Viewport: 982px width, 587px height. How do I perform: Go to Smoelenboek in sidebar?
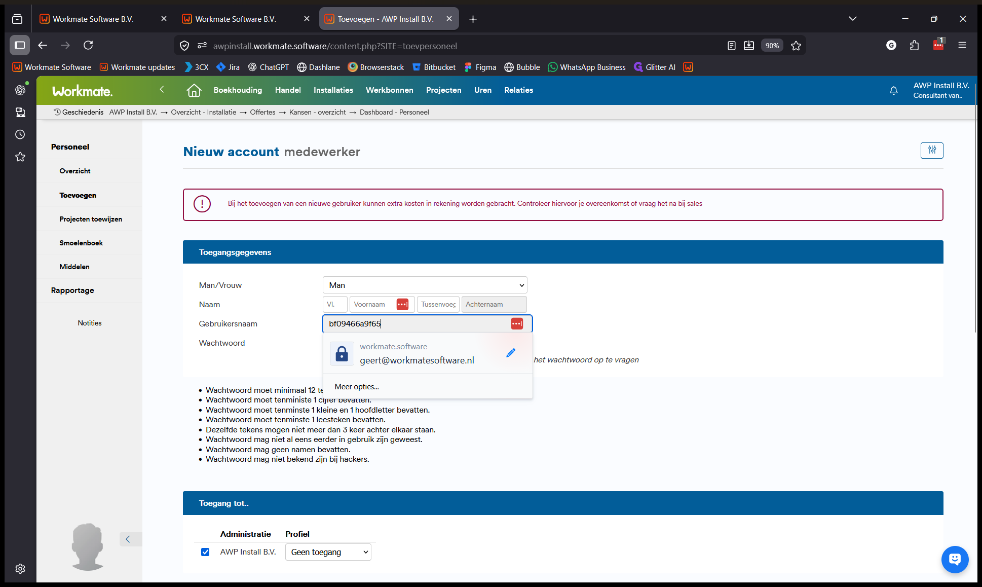tap(81, 243)
